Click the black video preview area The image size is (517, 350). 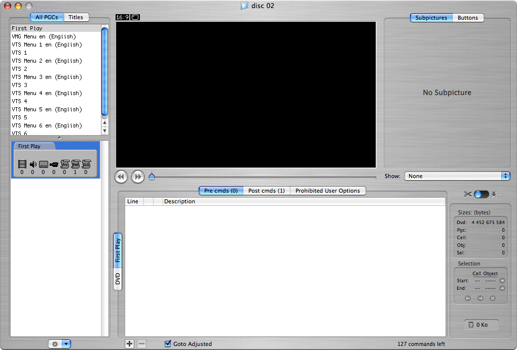pos(246,95)
